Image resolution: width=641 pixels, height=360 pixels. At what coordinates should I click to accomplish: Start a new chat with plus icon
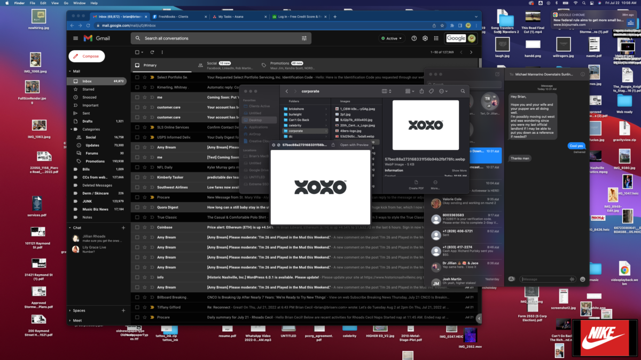(x=123, y=228)
